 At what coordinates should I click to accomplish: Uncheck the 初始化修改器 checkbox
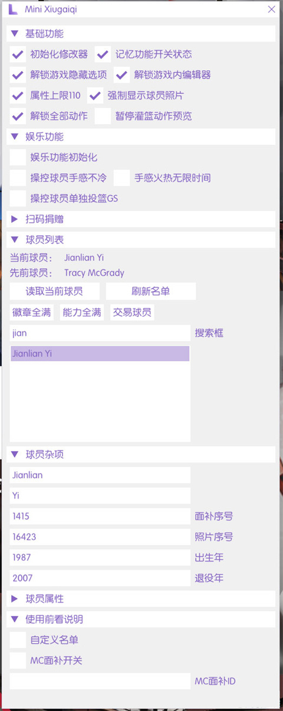click(x=18, y=54)
